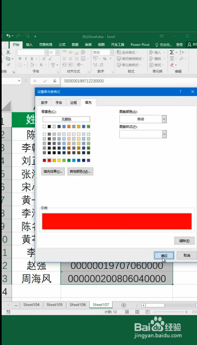Open the number format 常规 dropdown

point(112,53)
